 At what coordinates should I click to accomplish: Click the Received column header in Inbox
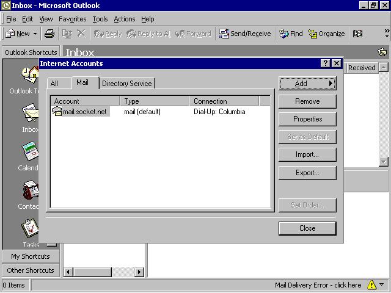(x=362, y=68)
